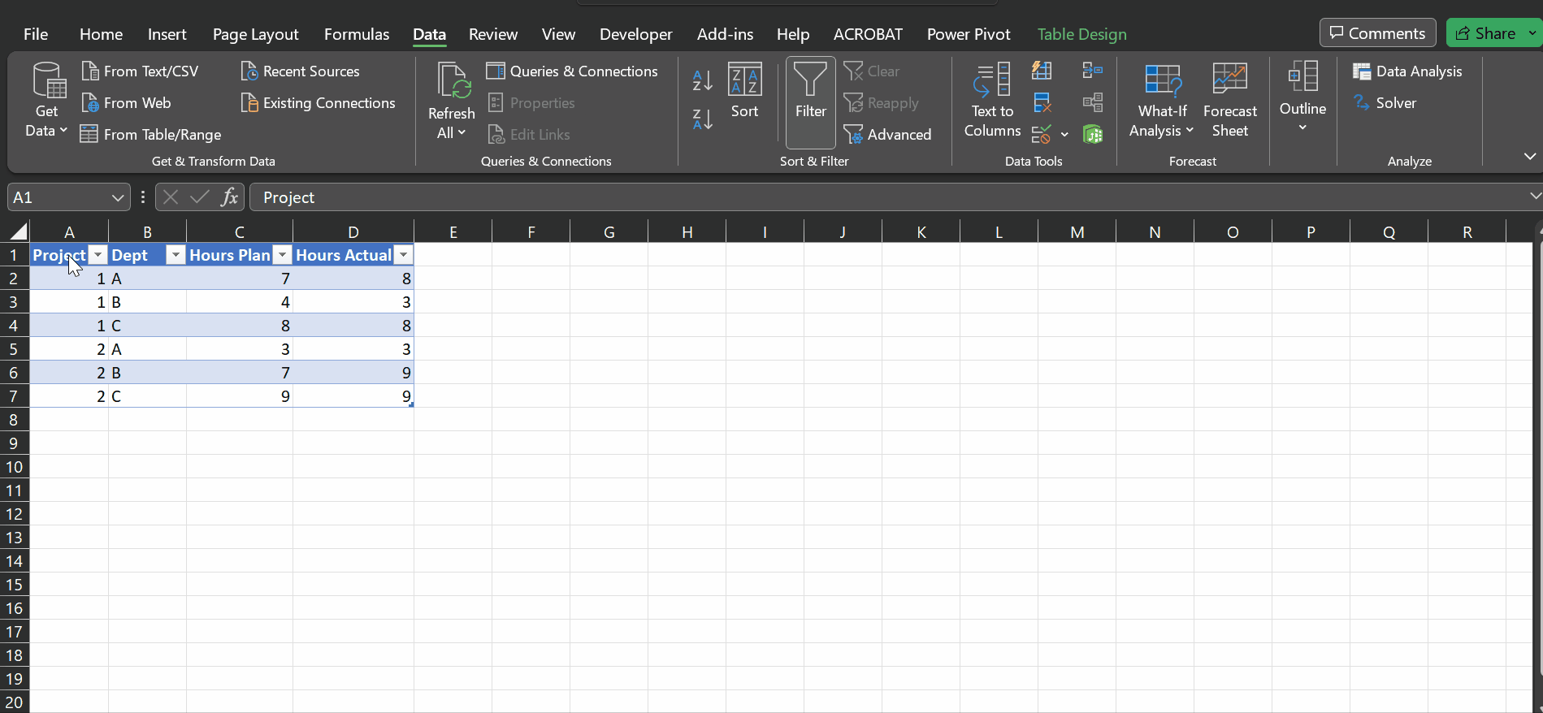This screenshot has width=1543, height=713.
Task: Open the Get Data dropdown menu
Action: click(46, 102)
